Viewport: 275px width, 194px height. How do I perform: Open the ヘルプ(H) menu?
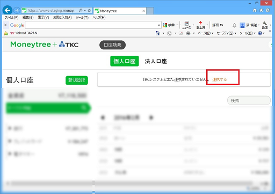[99, 18]
